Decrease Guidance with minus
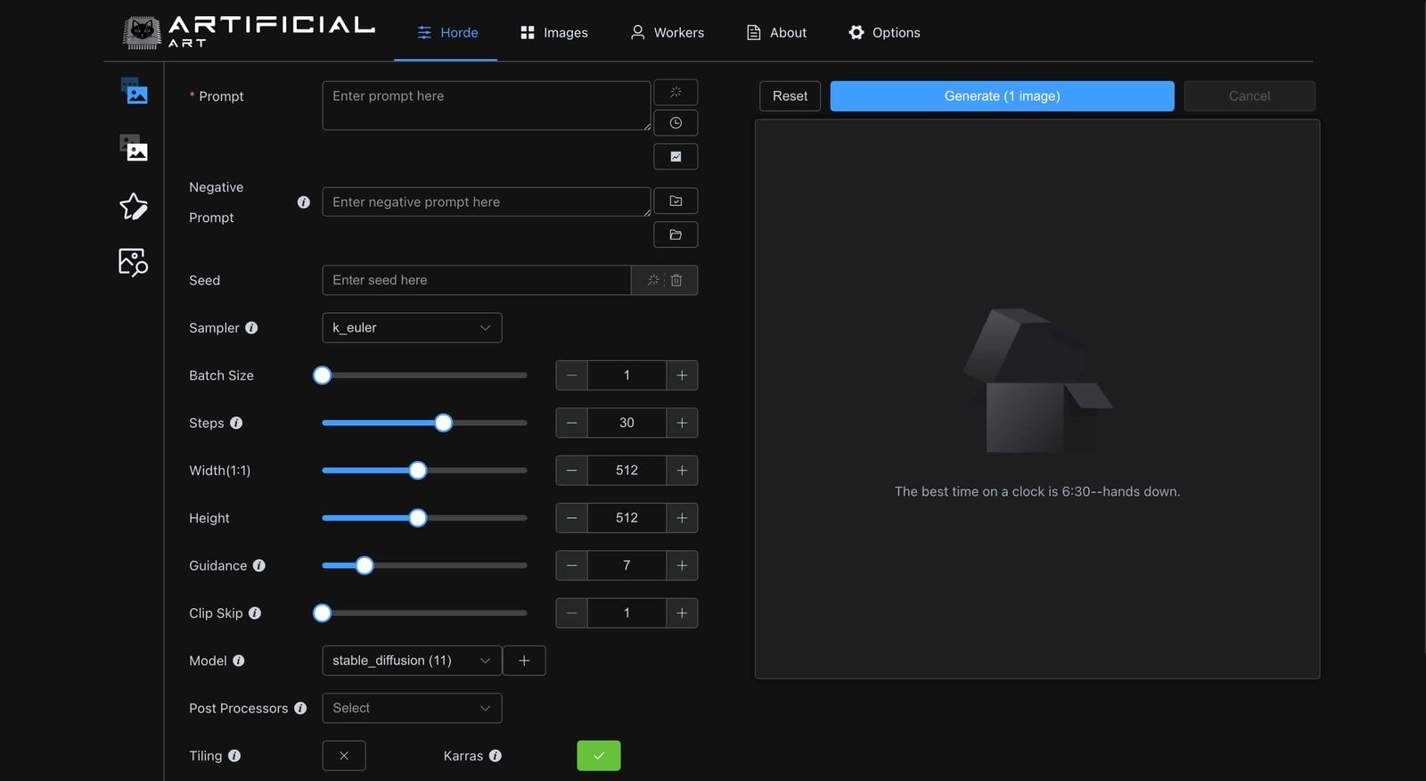This screenshot has width=1426, height=781. click(571, 566)
